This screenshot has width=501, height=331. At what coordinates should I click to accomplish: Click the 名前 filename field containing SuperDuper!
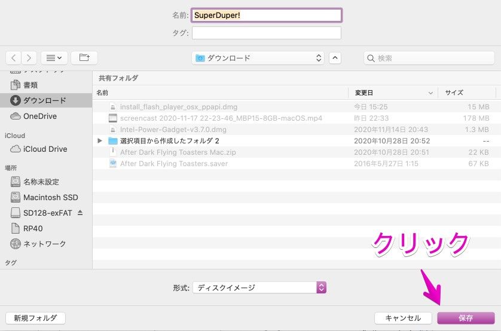click(x=267, y=15)
